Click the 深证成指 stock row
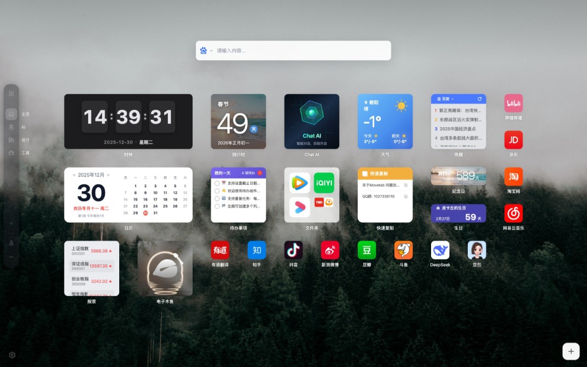Screen dimensions: 587x367 pyautogui.click(x=91, y=266)
